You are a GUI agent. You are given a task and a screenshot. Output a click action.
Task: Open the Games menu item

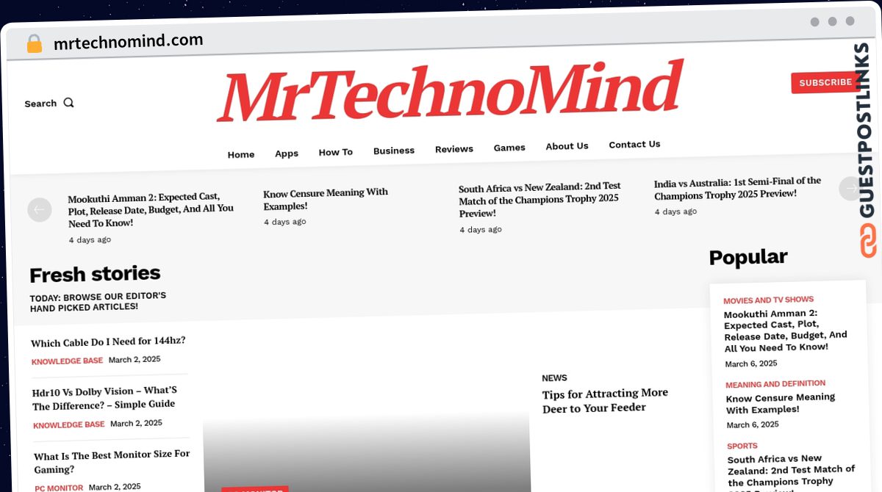tap(509, 148)
